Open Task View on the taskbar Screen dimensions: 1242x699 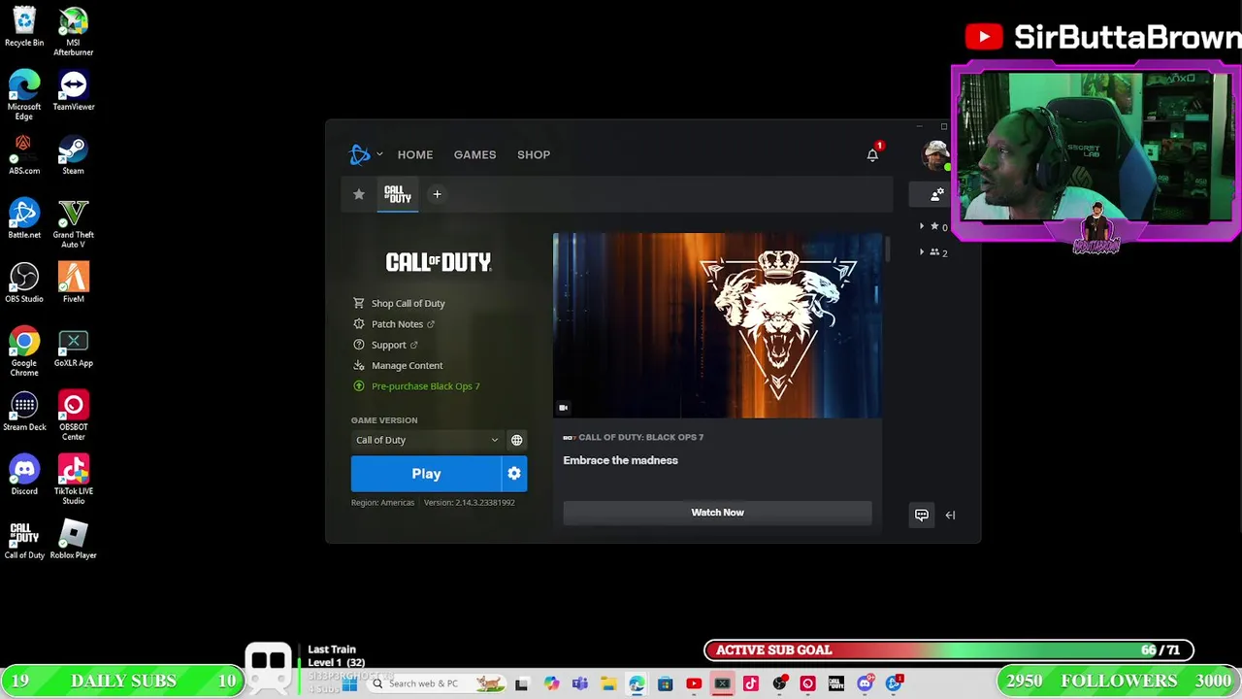(521, 684)
